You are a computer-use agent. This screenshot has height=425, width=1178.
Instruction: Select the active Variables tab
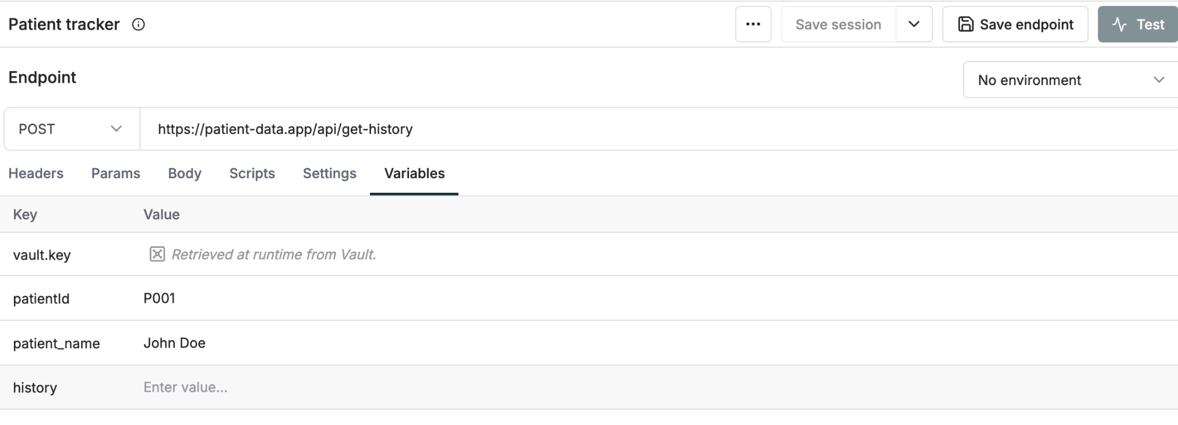point(414,173)
